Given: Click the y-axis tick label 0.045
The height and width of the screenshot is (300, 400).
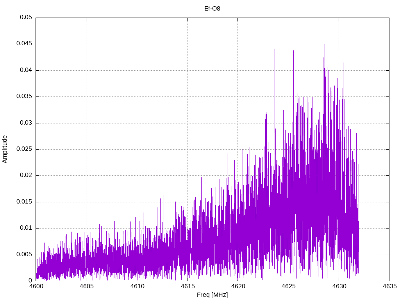Looking at the screenshot, I should point(24,44).
